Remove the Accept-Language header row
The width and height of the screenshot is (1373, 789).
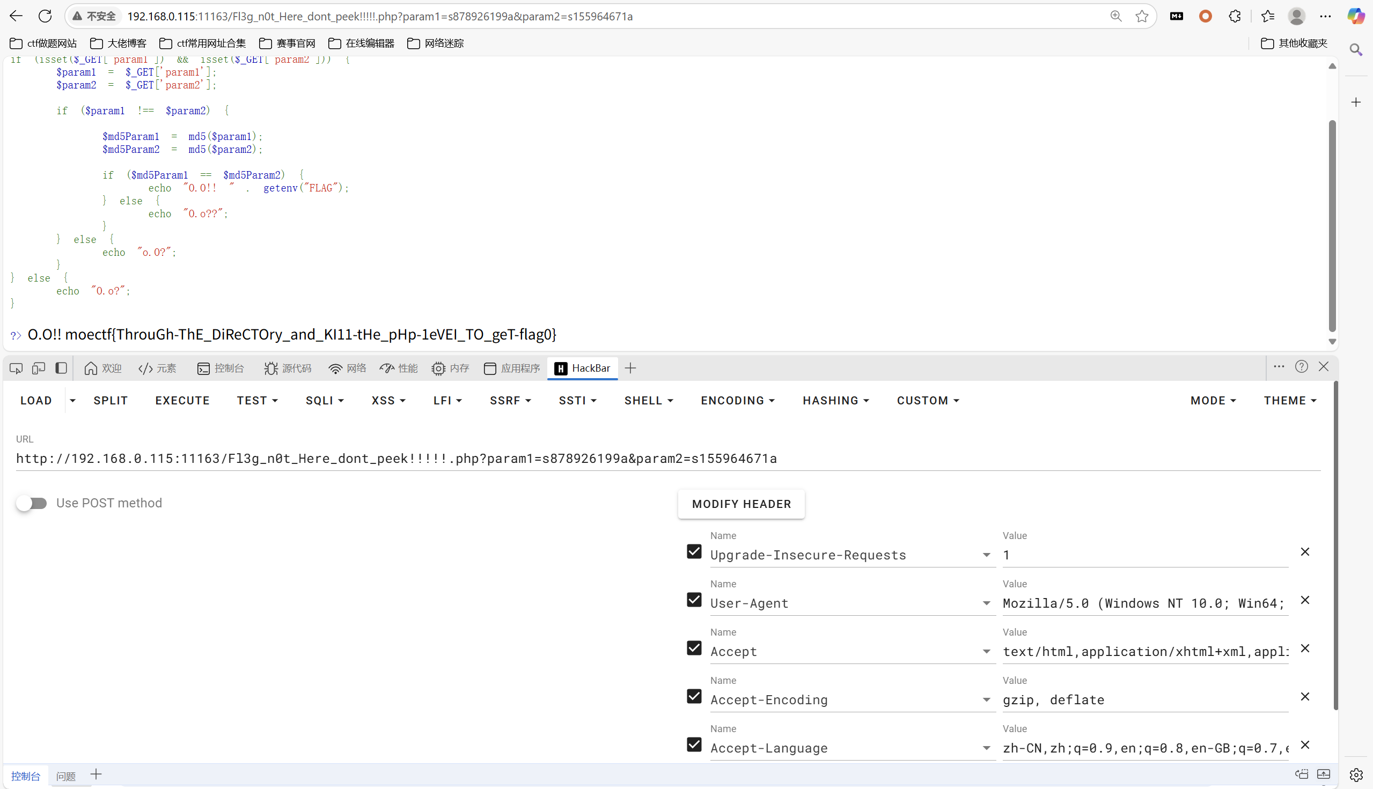coord(1305,744)
